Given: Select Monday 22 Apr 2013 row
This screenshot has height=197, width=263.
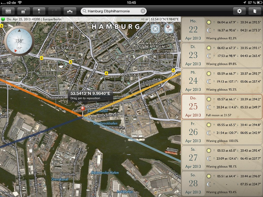Looking at the screenshot, I should click(x=221, y=29).
